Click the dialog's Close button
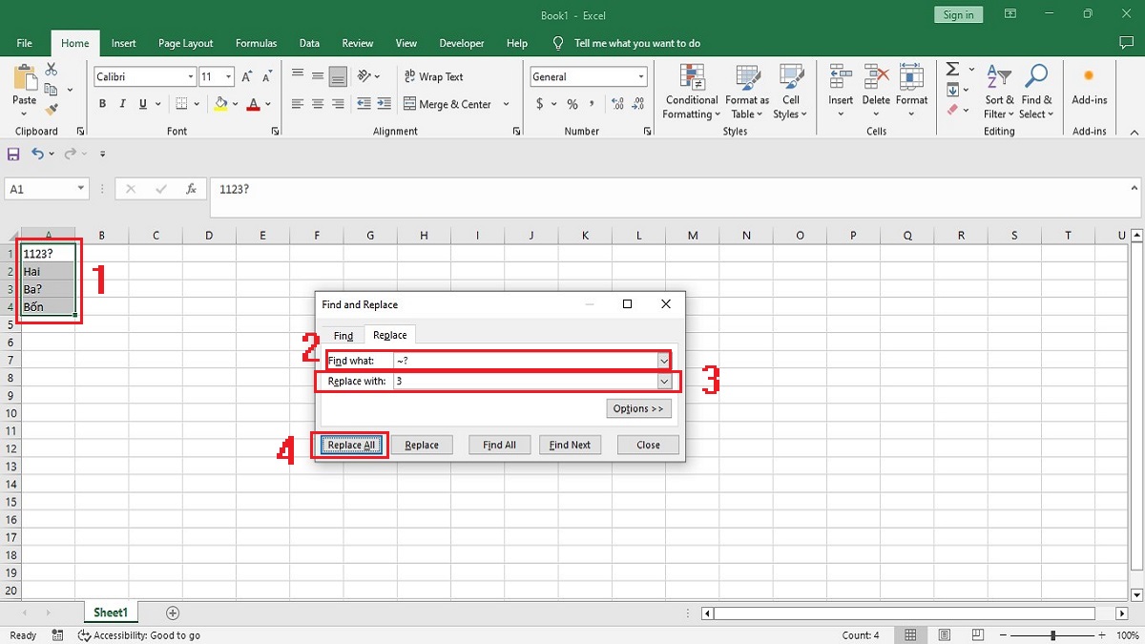The image size is (1145, 644). (648, 445)
